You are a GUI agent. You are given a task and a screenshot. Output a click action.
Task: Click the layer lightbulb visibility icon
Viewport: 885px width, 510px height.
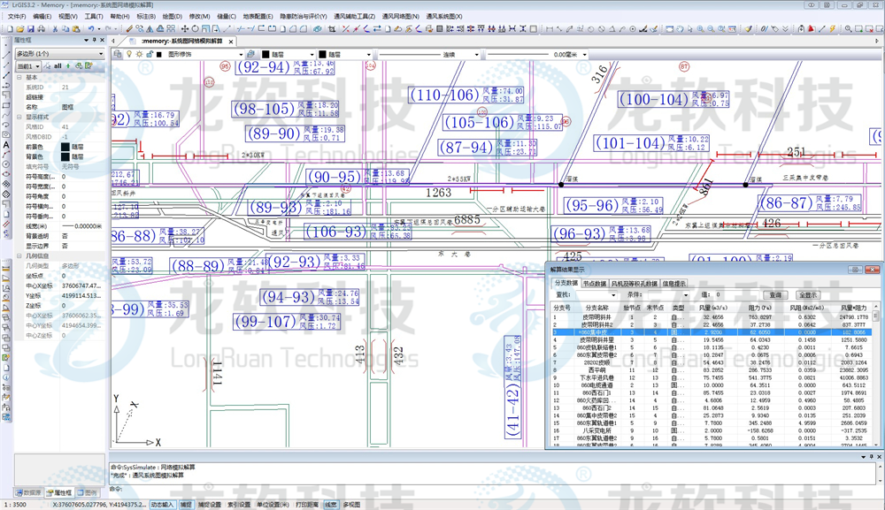click(127, 54)
